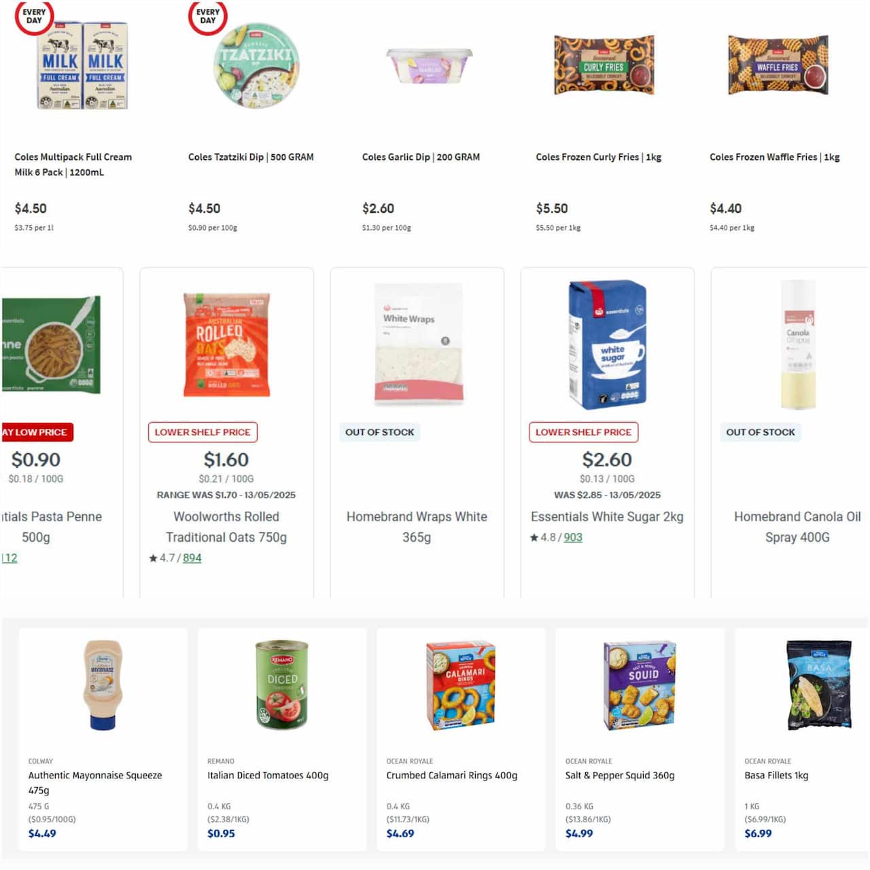
Task: Select the Coles Garlic Dip tub image
Action: point(430,65)
